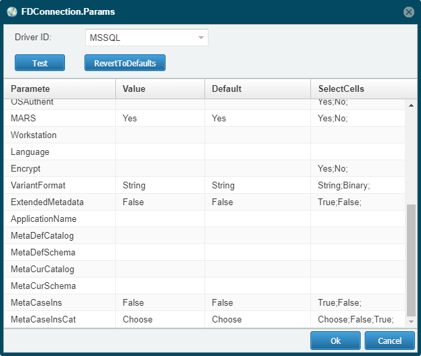Click the empty Encrypt value cell

click(160, 168)
